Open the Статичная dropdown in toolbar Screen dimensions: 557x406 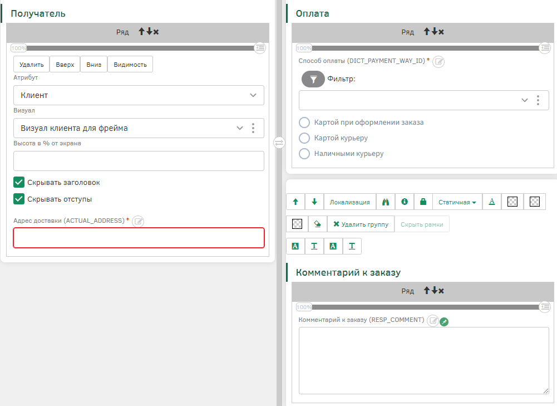(x=457, y=202)
